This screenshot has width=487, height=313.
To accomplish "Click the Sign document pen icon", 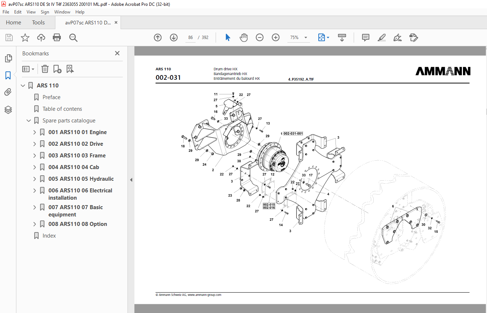I will point(397,38).
